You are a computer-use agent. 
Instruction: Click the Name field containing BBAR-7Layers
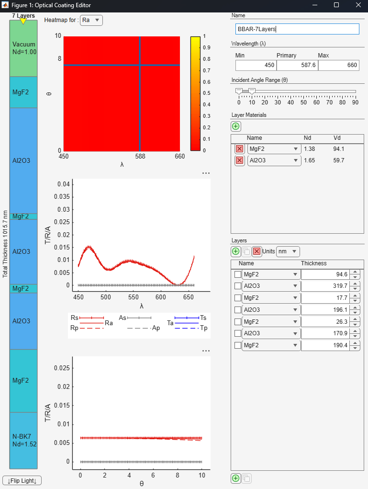pos(297,29)
